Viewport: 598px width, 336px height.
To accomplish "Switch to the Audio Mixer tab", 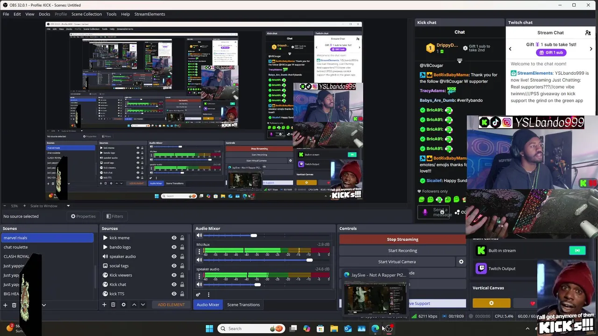I will (x=208, y=305).
